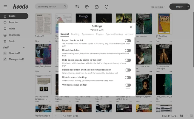This screenshot has height=119, width=194.
Task: Click the Trash bin icon
Action: coord(5,41)
